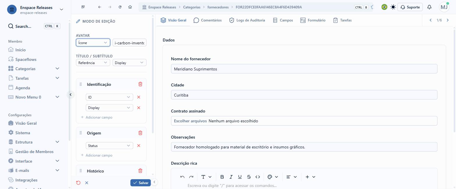Image resolution: width=456 pixels, height=189 pixels.
Task: Expand the Estrutura section chevron
Action: point(57,142)
